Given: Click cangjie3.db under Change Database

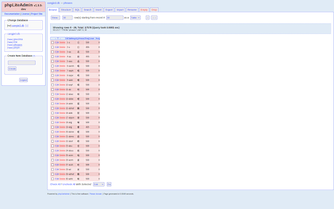Looking at the screenshot, I should (x=18, y=26).
